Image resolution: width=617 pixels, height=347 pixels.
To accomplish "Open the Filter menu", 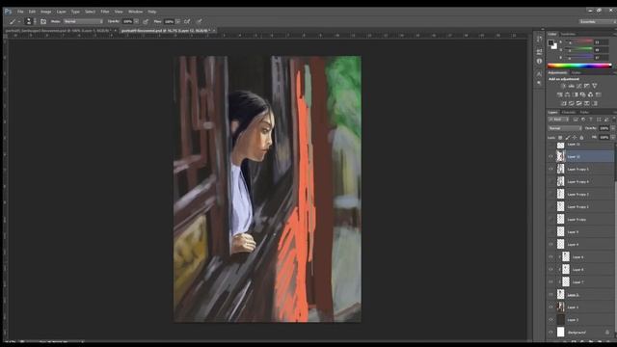I will click(105, 12).
